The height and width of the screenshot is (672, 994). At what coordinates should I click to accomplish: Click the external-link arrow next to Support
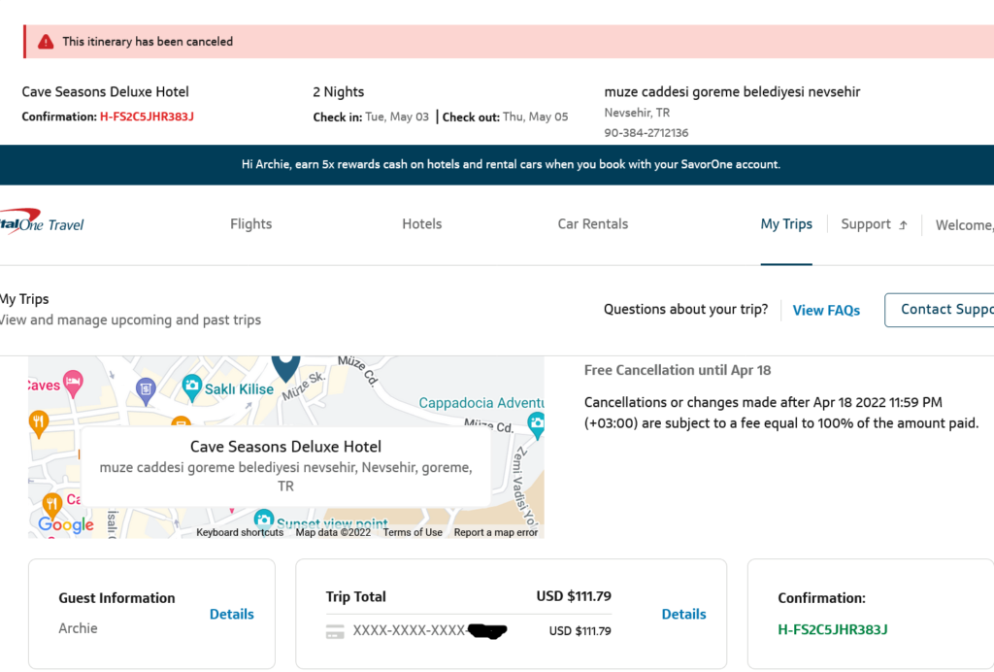[x=904, y=223]
